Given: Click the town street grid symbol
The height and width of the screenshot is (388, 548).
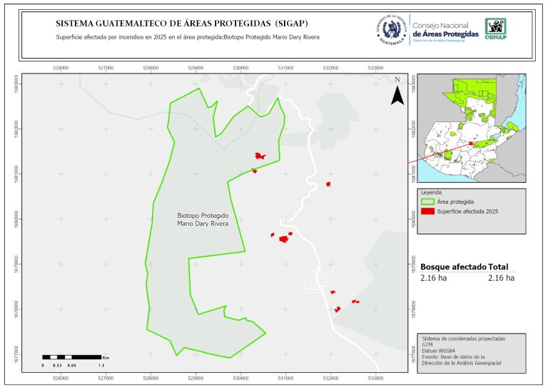Looking at the screenshot, I should 315,283.
